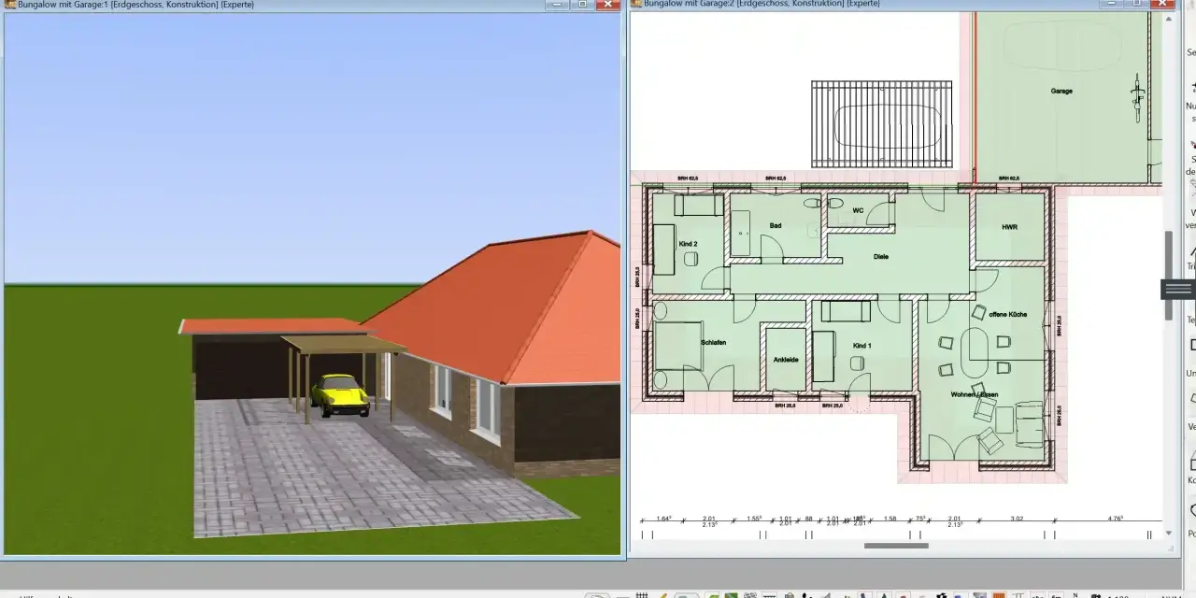Pick the Kind 1 room label
1196x598 pixels.
tap(861, 346)
